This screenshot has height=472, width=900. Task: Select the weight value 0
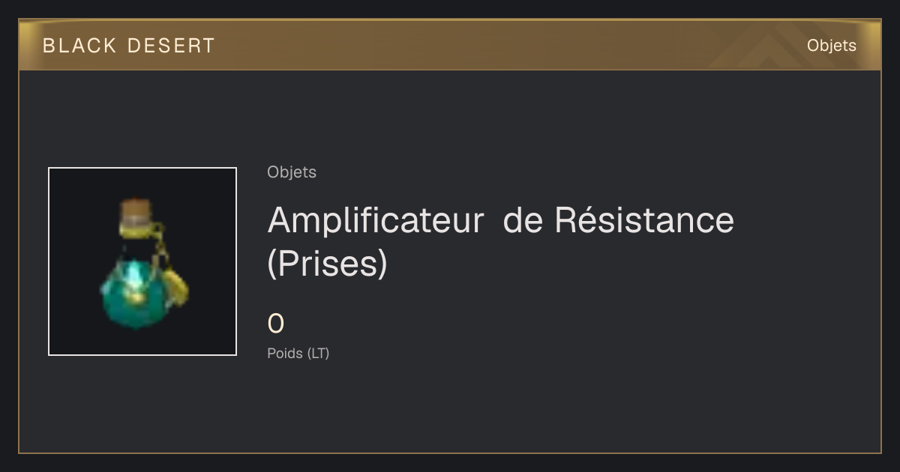(276, 324)
